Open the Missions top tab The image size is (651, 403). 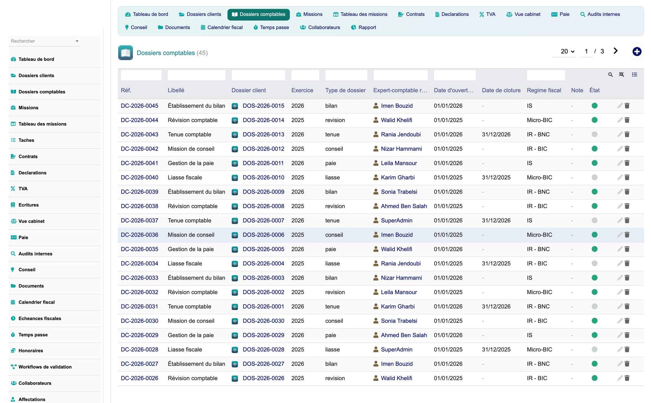pos(309,14)
